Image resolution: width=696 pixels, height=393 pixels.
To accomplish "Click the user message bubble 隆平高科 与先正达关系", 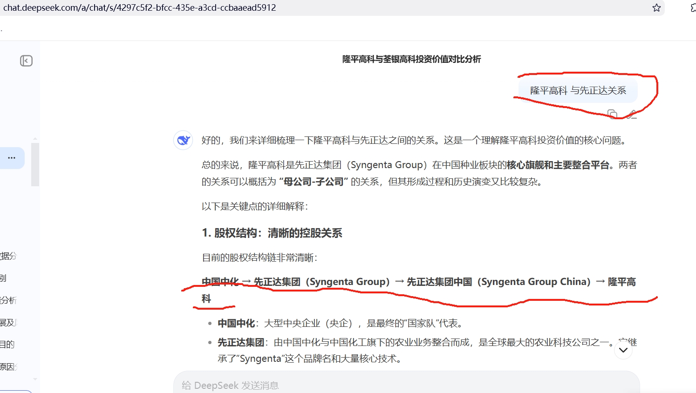I will [x=578, y=90].
